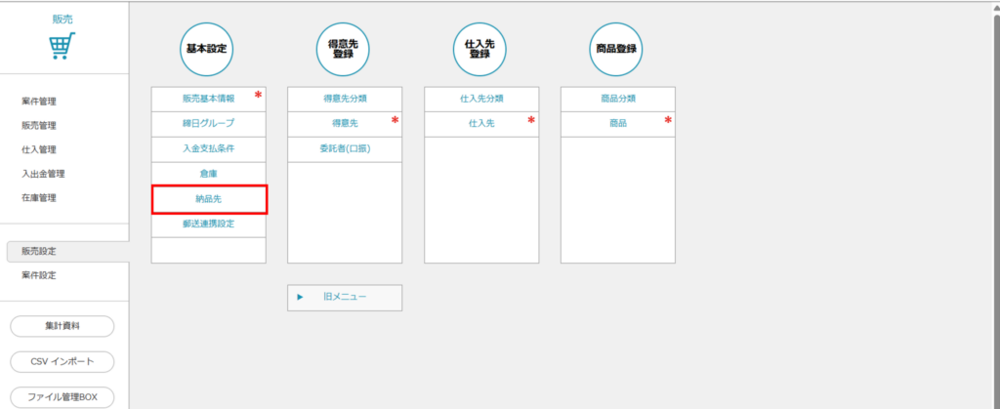Switch to the 販売設定 tab
The height and width of the screenshot is (409, 1000).
[x=39, y=252]
